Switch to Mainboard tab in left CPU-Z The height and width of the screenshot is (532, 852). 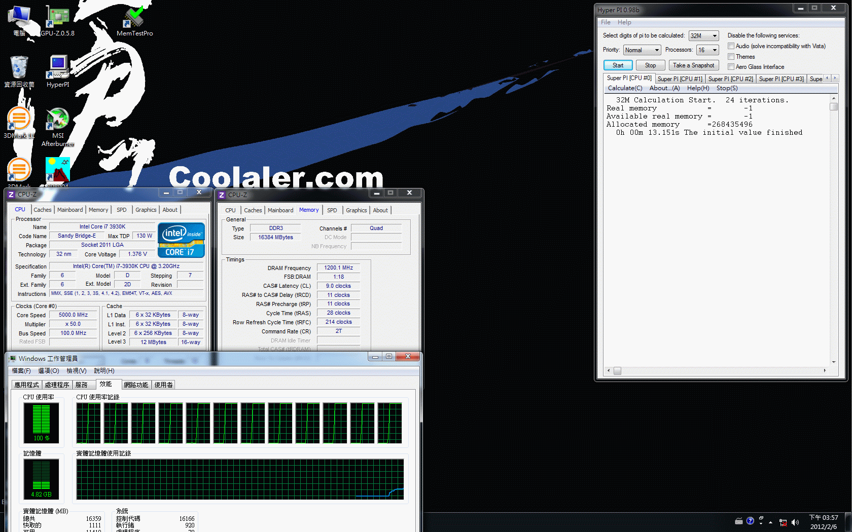click(70, 210)
